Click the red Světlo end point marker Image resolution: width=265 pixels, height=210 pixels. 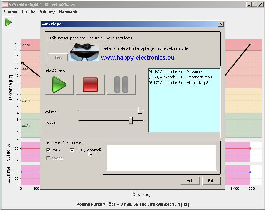[x=250, y=149]
